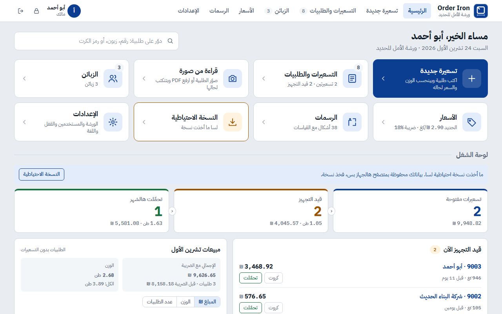Click the download icon on النسخة الاحتياطية card
The width and height of the screenshot is (502, 314).
point(233,122)
